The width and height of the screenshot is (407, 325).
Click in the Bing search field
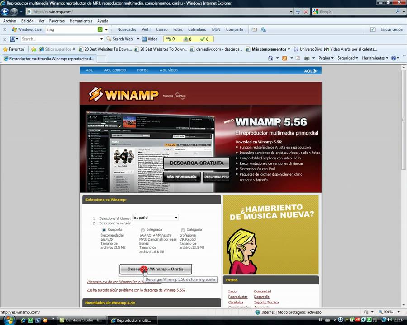point(71,29)
